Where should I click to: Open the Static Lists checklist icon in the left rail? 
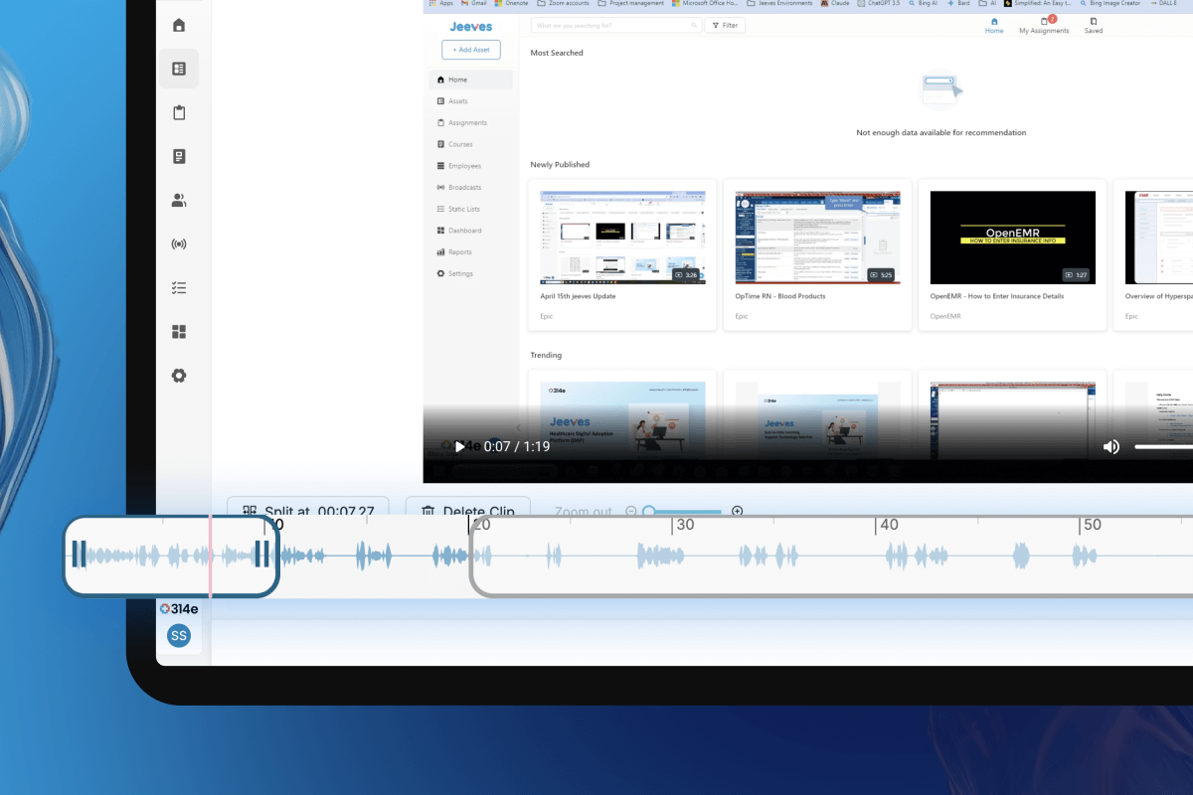[179, 288]
